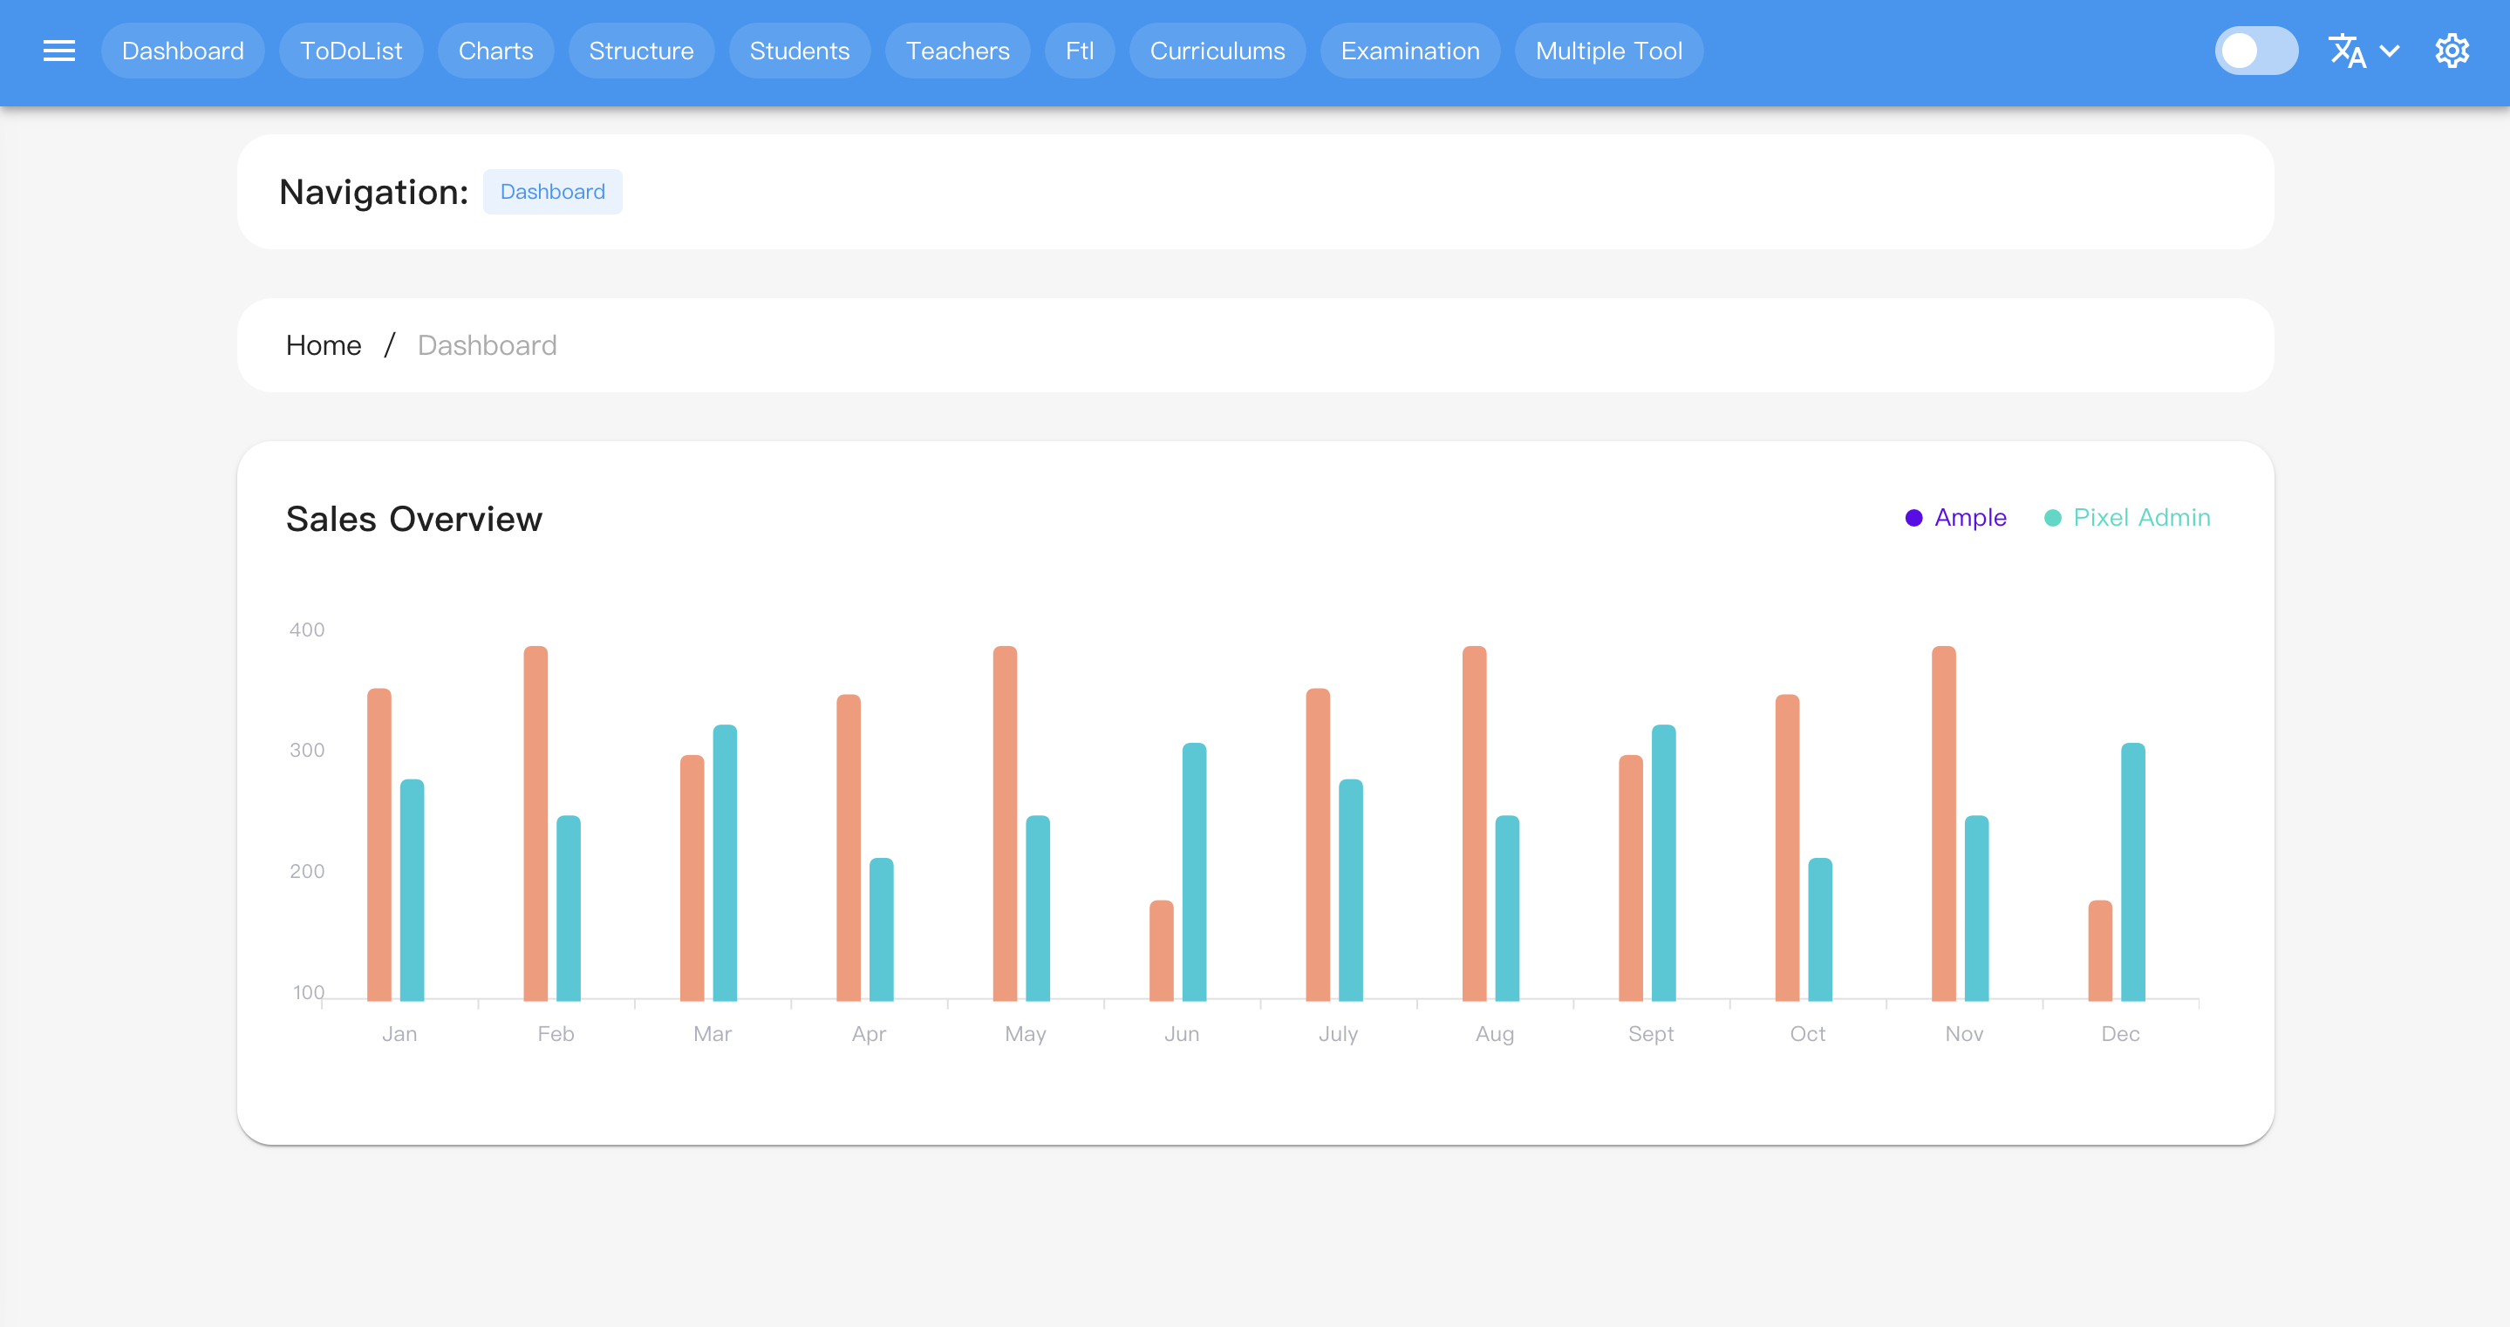The width and height of the screenshot is (2510, 1327).
Task: Click the '300' y-axis label
Action: click(307, 750)
